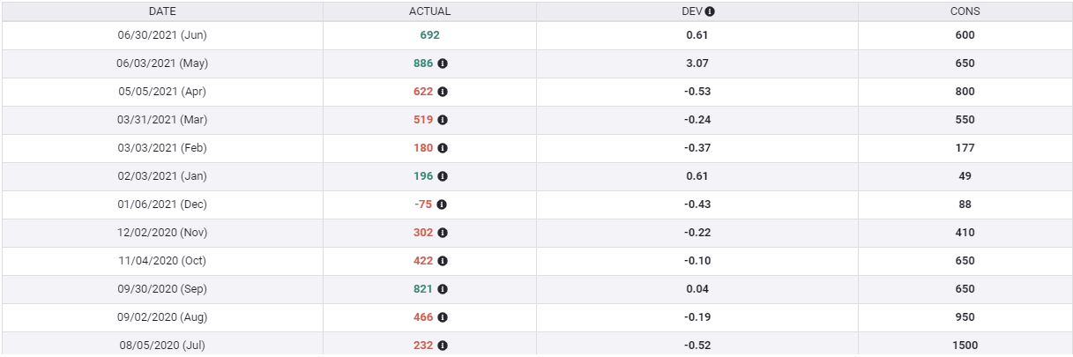Open info icon beside 196 January value
The image size is (1073, 357).
point(443,176)
